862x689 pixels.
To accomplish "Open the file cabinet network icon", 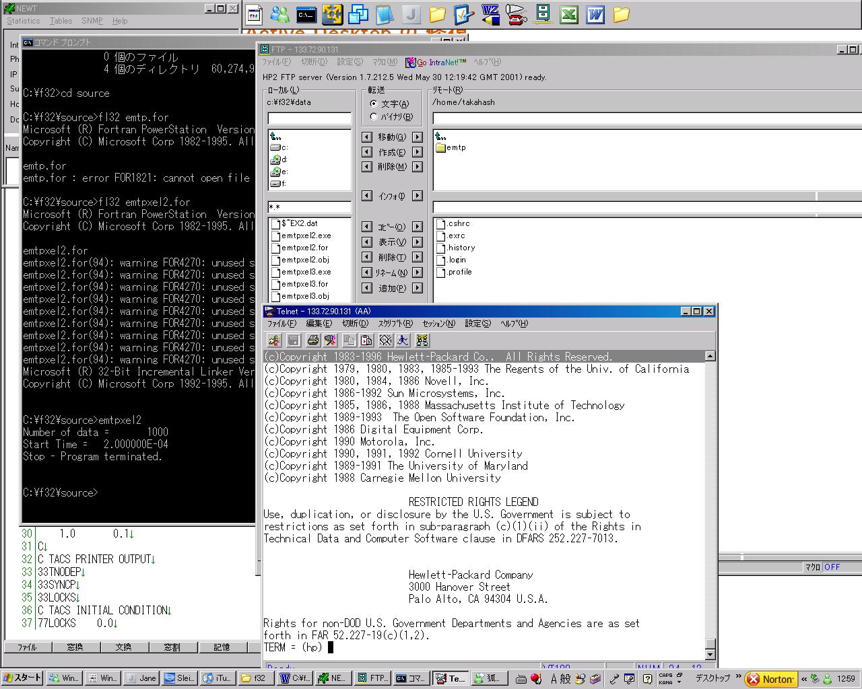I will pyautogui.click(x=543, y=14).
